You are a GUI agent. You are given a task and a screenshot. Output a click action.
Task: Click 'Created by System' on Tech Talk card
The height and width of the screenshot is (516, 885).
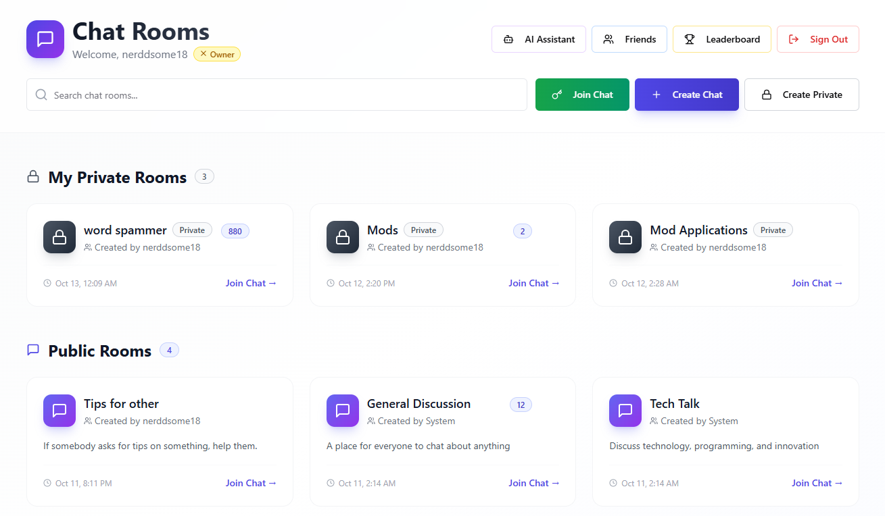point(699,421)
